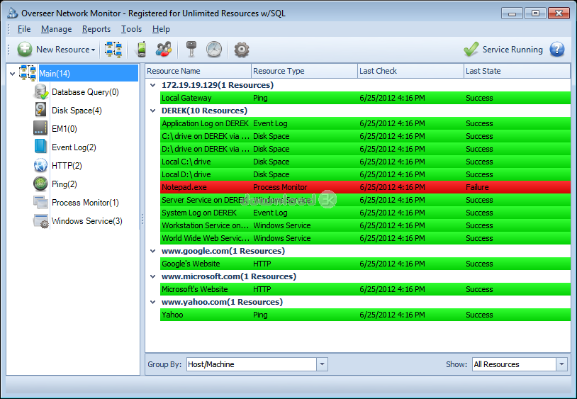Select the World Wide Web Service row

click(365, 238)
